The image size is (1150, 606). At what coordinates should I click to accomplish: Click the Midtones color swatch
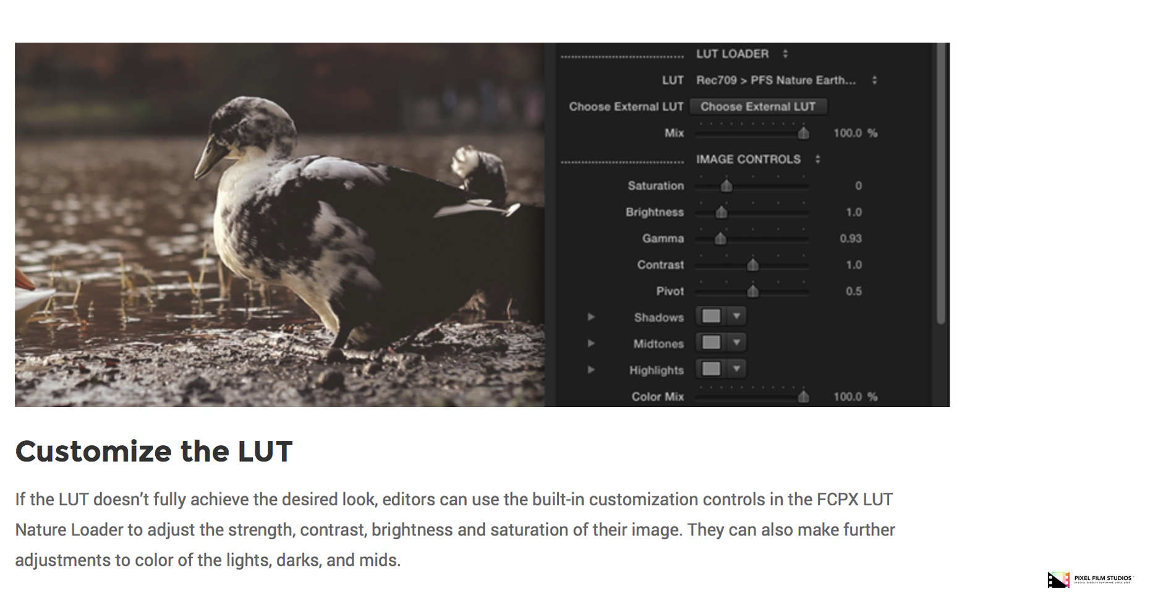point(711,343)
